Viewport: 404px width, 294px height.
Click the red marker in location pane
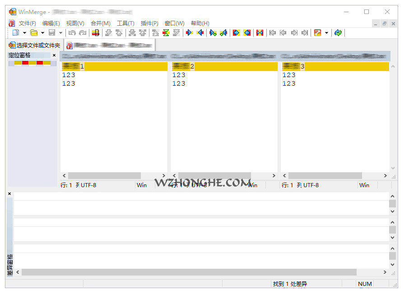(x=25, y=63)
